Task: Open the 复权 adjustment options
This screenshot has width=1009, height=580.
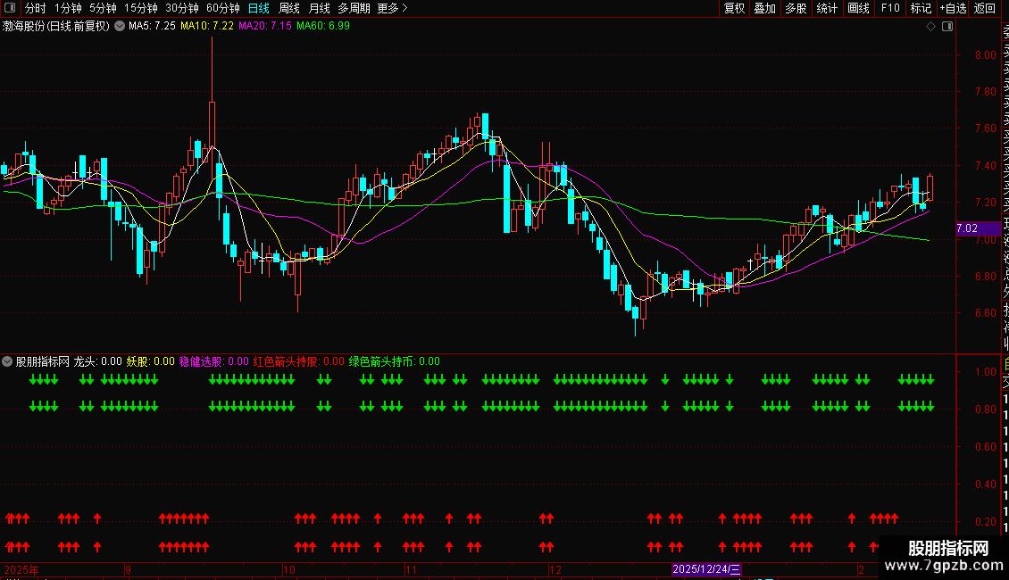Action: tap(734, 8)
